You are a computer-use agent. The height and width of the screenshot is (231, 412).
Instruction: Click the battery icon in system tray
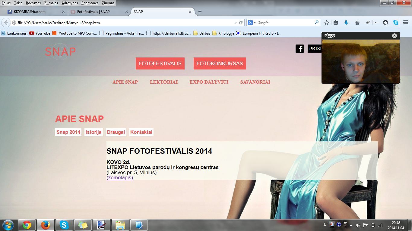coord(373,225)
